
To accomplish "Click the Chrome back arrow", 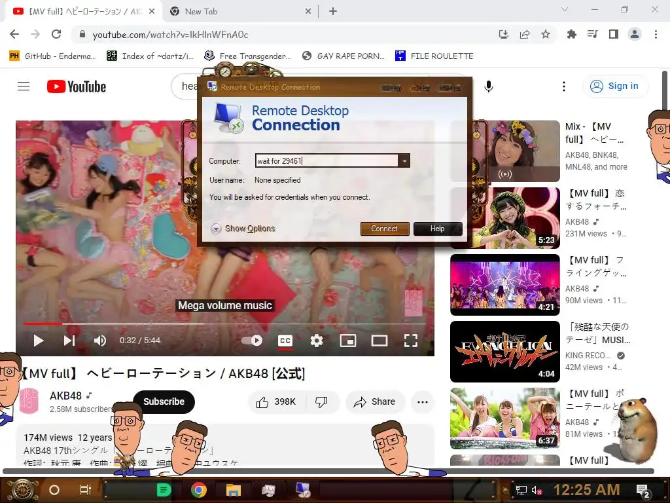I will [x=14, y=34].
